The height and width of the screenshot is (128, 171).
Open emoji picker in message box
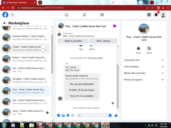point(110,115)
